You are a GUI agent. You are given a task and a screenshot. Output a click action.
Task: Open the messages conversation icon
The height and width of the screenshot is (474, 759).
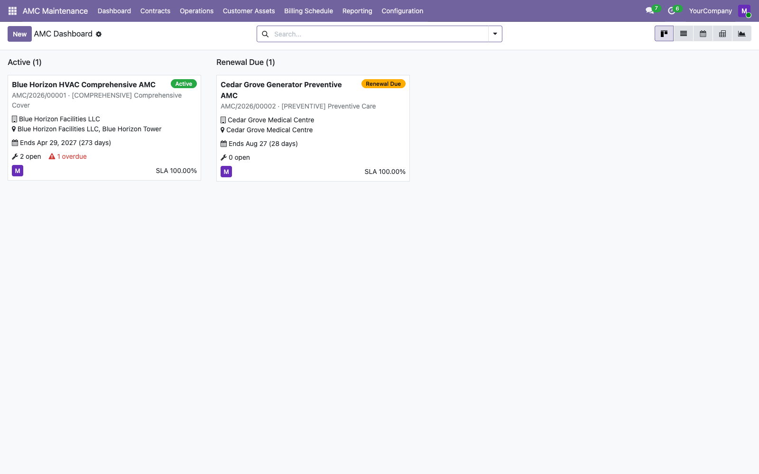(x=650, y=10)
